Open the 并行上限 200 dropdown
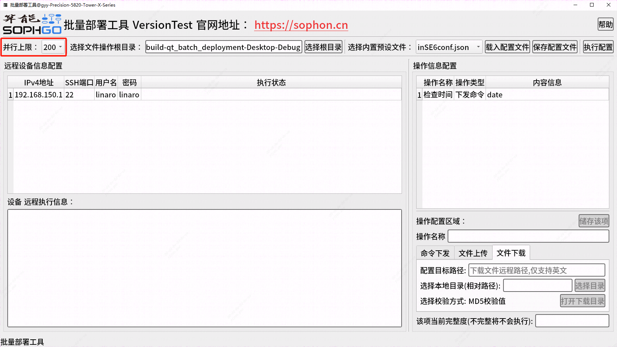Image resolution: width=617 pixels, height=347 pixels. tap(53, 47)
